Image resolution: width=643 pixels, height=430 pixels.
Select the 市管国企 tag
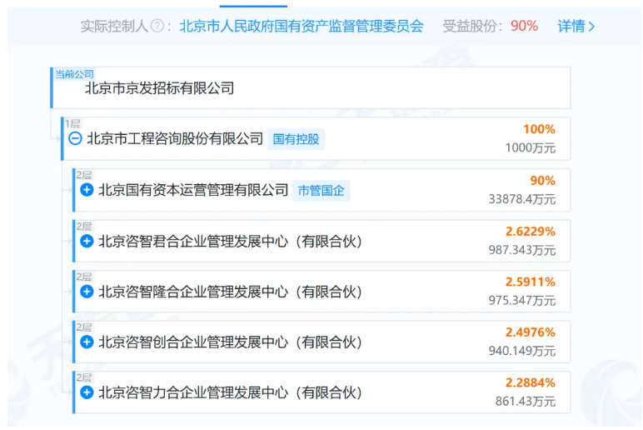321,190
